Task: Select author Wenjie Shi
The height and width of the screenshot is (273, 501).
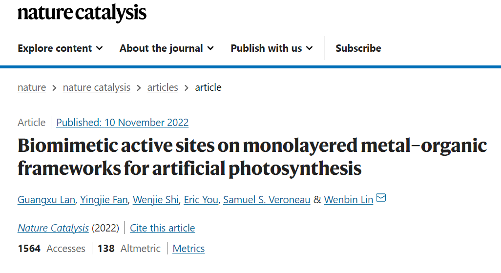Action: (x=156, y=199)
